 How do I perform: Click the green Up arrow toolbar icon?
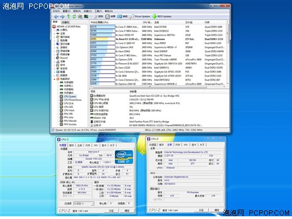click(x=68, y=16)
